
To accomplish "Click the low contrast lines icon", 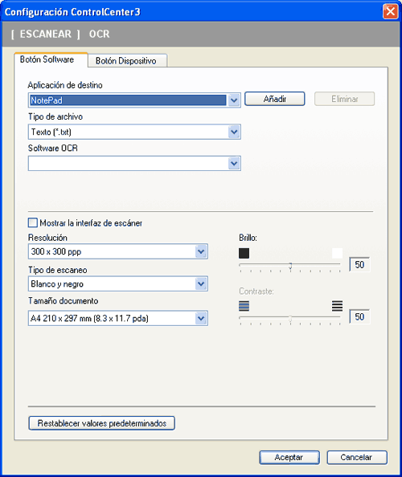I will pyautogui.click(x=244, y=306).
